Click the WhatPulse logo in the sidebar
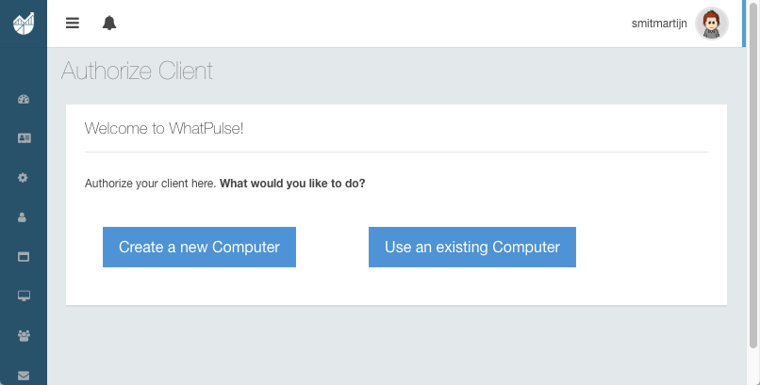Screen dimensions: 760x385 tap(24, 23)
